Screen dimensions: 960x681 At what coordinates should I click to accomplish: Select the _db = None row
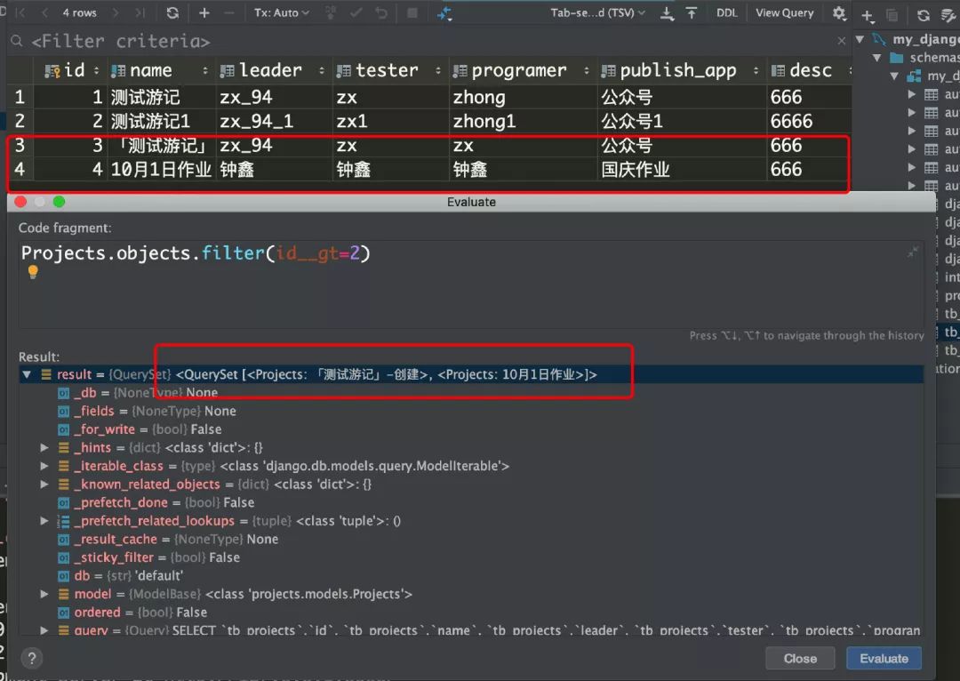click(471, 393)
